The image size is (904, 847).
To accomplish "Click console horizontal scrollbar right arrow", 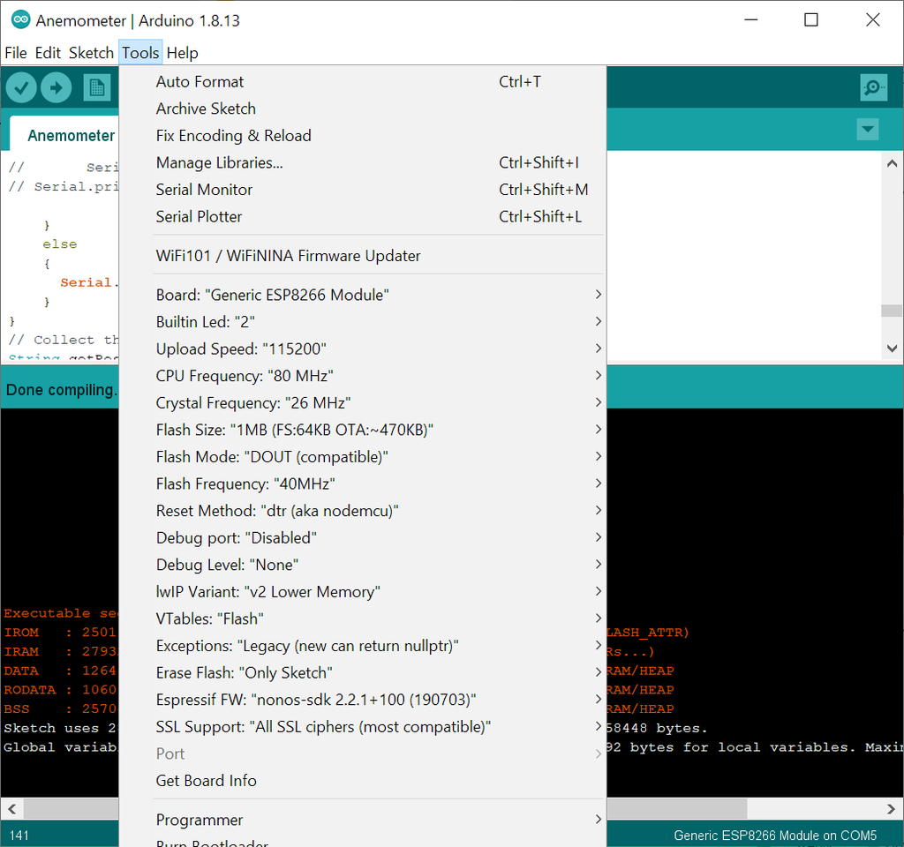I will (x=892, y=809).
